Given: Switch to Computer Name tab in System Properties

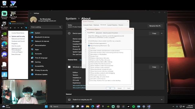Looking at the screenshot, I should 88,25.
